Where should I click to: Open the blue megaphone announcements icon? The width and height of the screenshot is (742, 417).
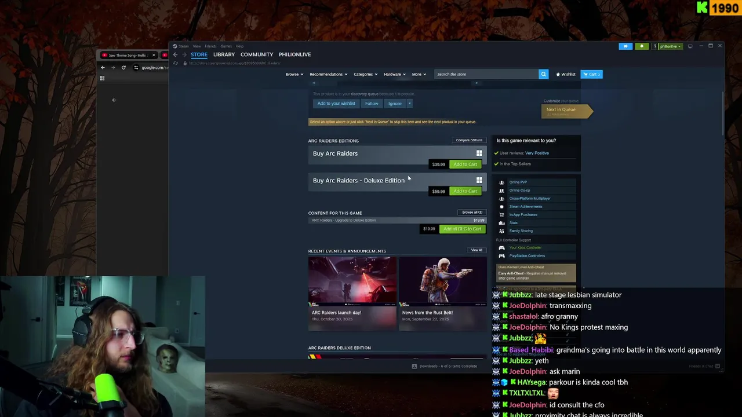(x=625, y=46)
